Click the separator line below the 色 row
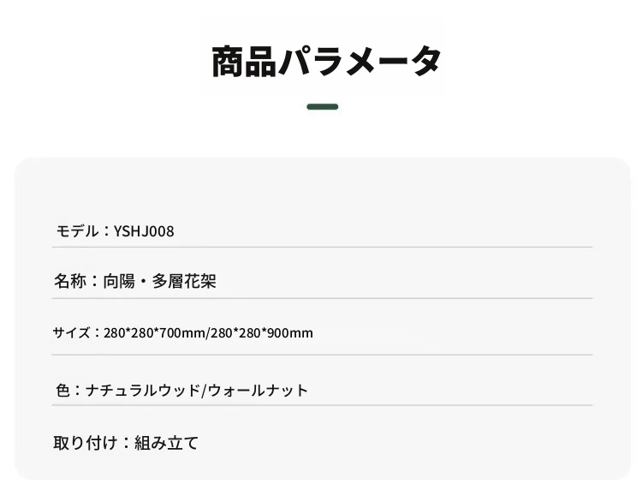 (322, 405)
